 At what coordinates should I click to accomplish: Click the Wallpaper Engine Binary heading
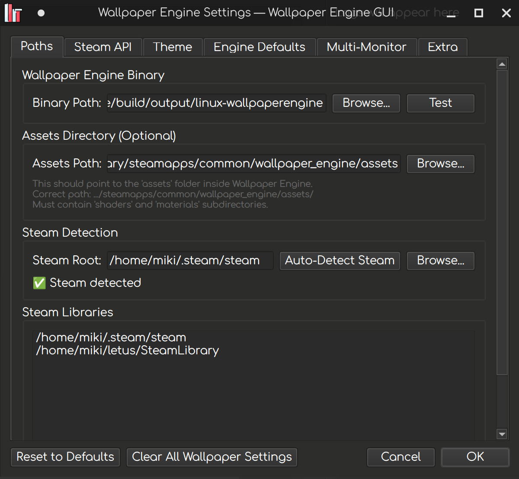coord(93,75)
